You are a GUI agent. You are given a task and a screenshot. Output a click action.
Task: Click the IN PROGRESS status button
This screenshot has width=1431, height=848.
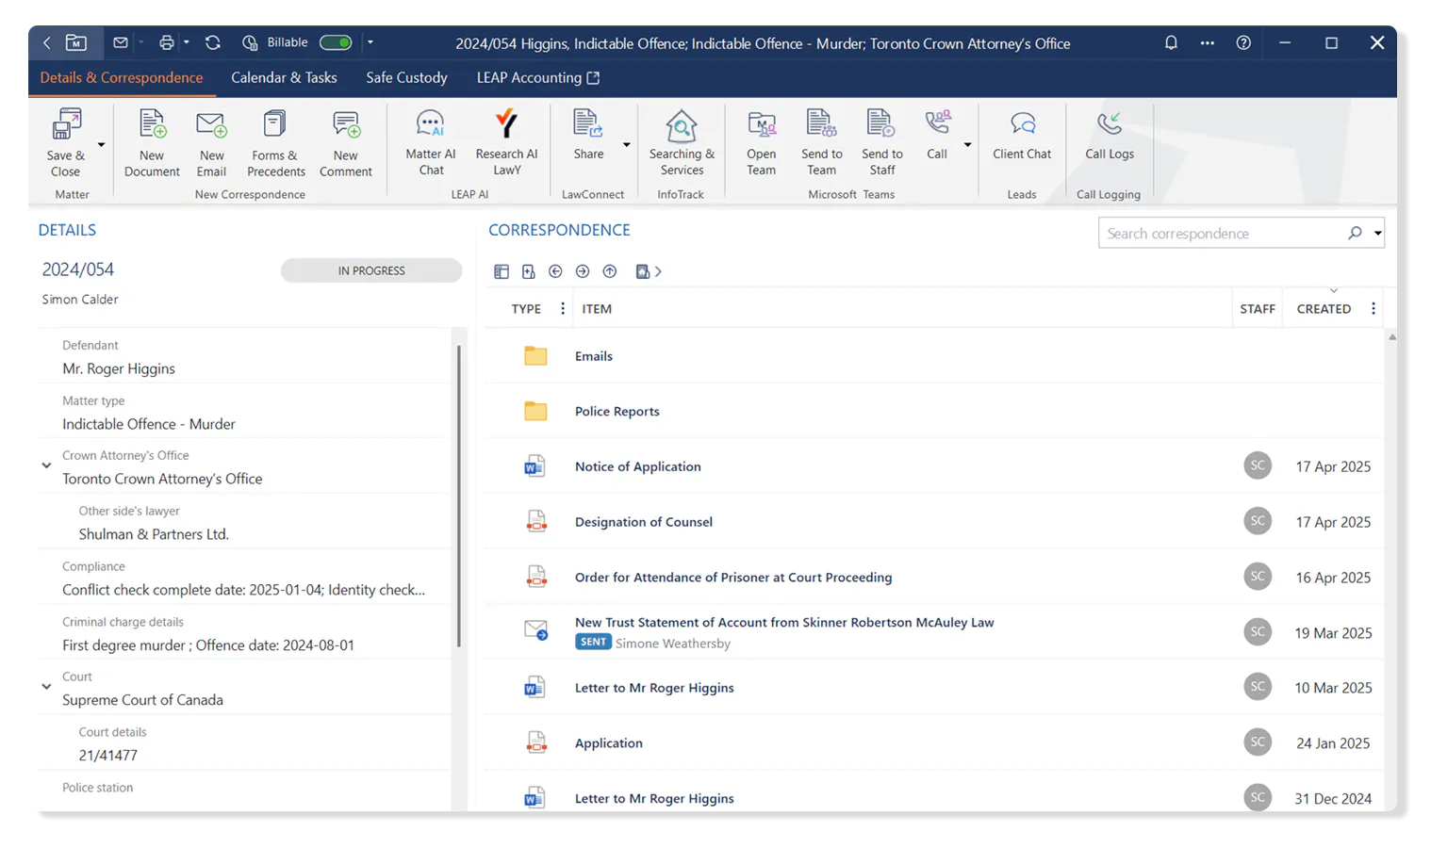click(371, 270)
